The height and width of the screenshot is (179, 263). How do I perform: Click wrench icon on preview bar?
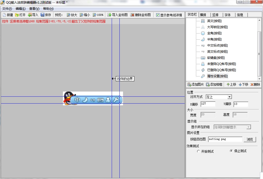[x=116, y=100]
